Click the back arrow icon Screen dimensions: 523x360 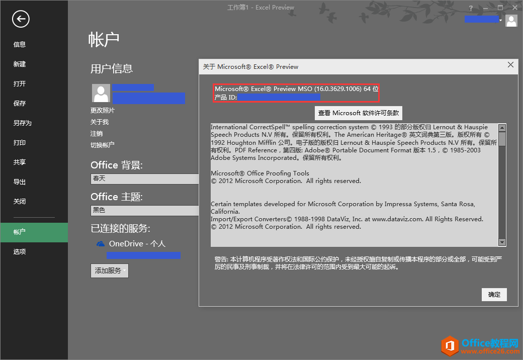(x=21, y=19)
